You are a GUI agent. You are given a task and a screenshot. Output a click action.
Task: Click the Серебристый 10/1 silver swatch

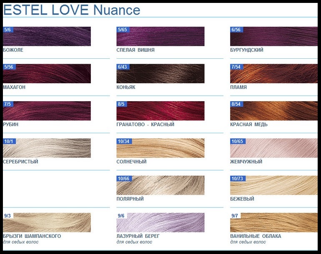click(47, 148)
